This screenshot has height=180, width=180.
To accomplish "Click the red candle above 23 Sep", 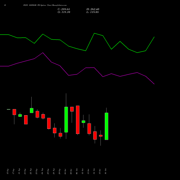I will [37, 114].
